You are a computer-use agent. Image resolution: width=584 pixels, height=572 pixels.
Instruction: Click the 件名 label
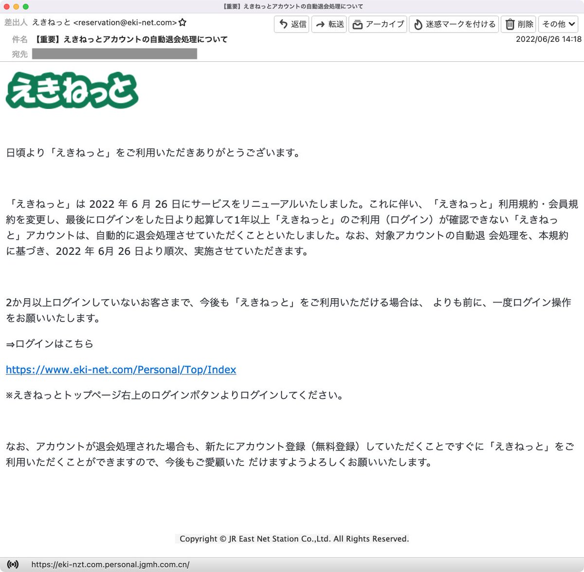click(20, 39)
